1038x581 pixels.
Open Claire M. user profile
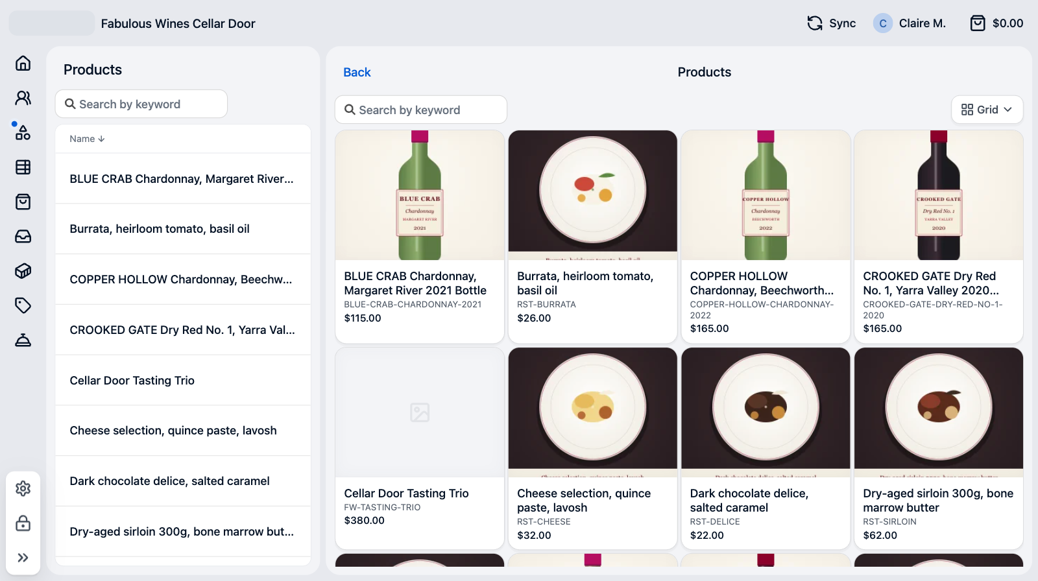tap(910, 23)
